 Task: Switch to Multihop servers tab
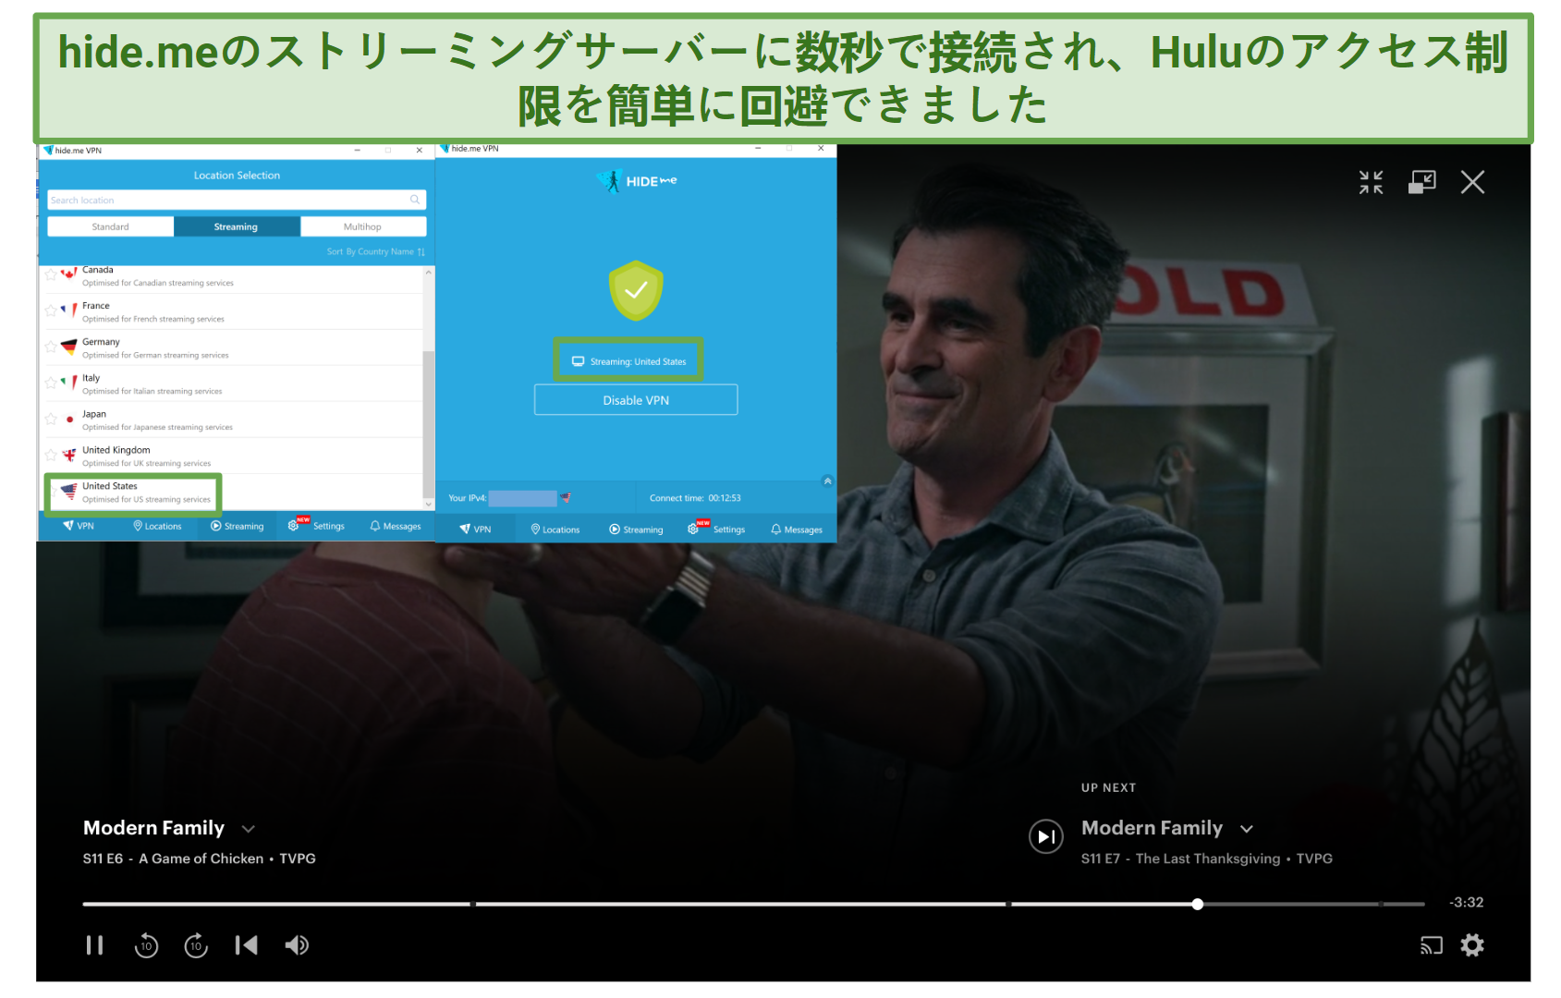(362, 226)
